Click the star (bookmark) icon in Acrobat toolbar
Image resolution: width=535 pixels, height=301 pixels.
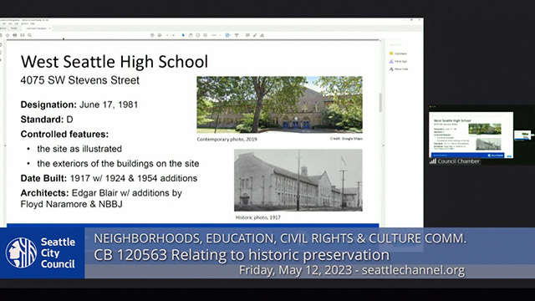[8, 35]
